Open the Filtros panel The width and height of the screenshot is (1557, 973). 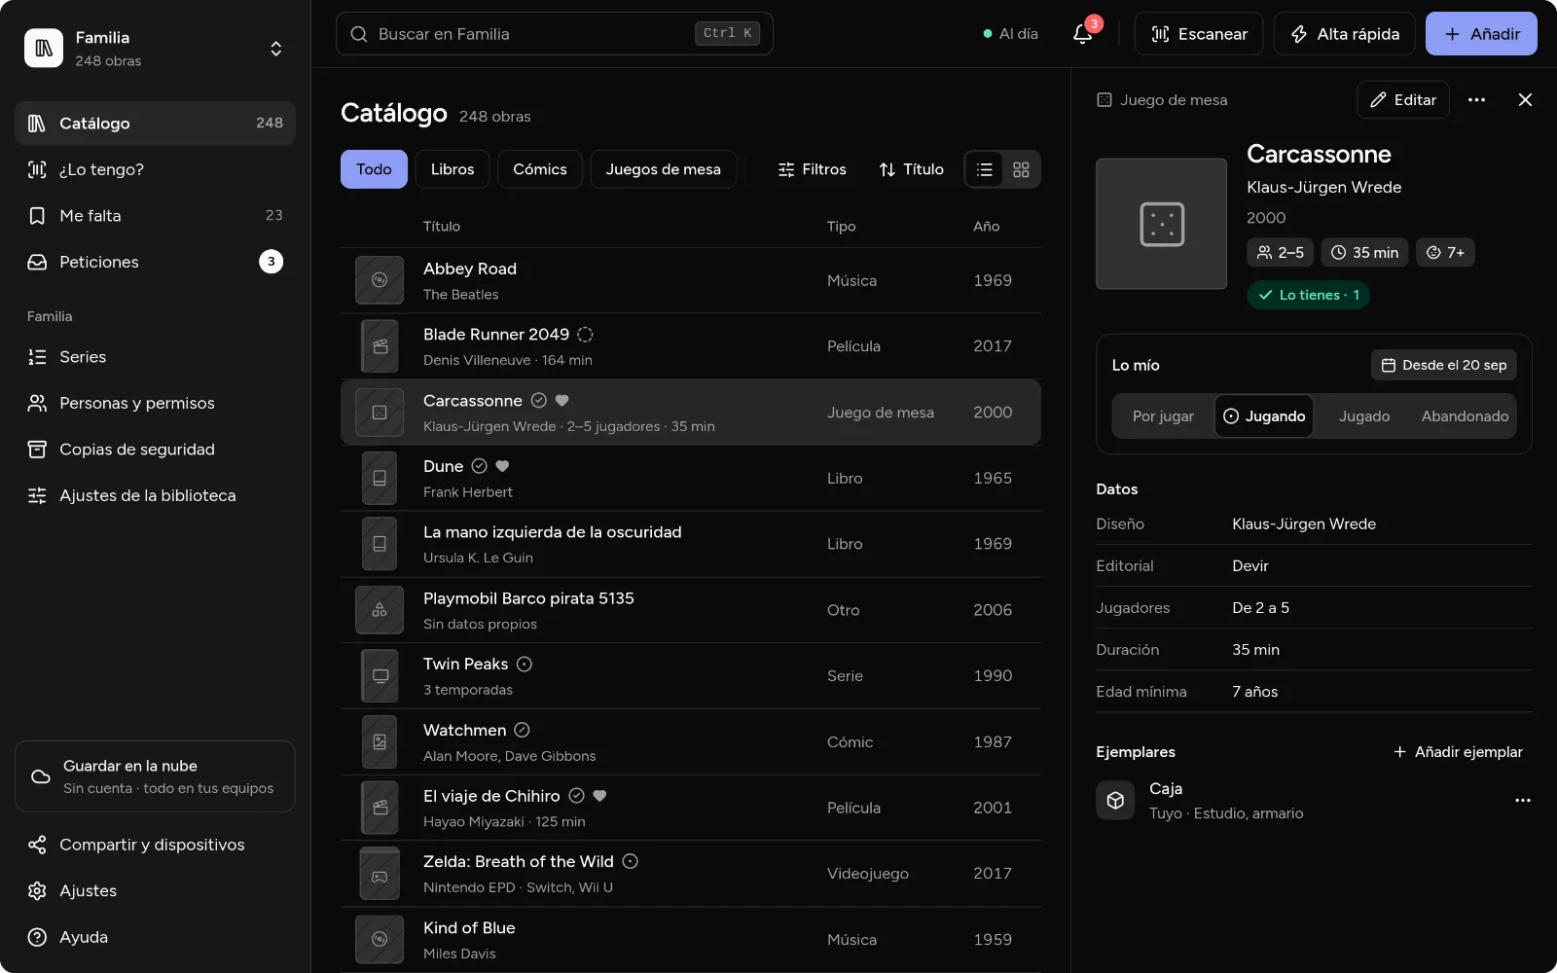point(813,169)
